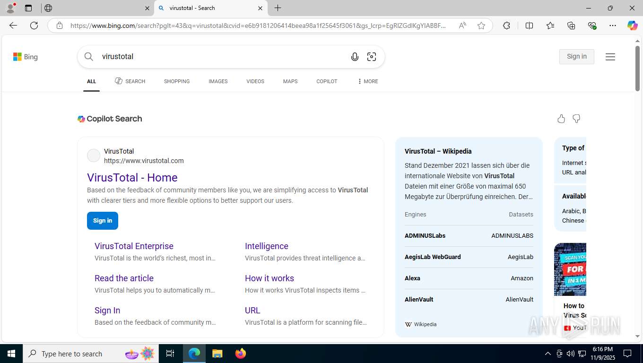
Task: Close the virustotal - Search tab
Action: [260, 8]
